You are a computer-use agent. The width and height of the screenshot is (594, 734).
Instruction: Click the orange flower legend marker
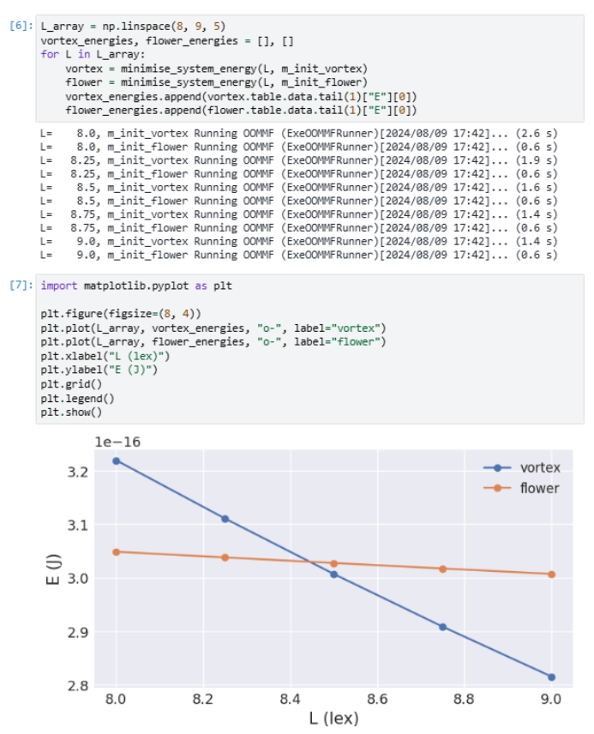pyautogui.click(x=498, y=488)
